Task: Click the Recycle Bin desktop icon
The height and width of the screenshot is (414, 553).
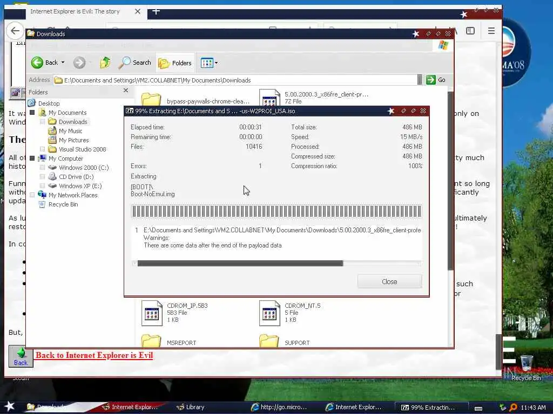Action: click(526, 368)
